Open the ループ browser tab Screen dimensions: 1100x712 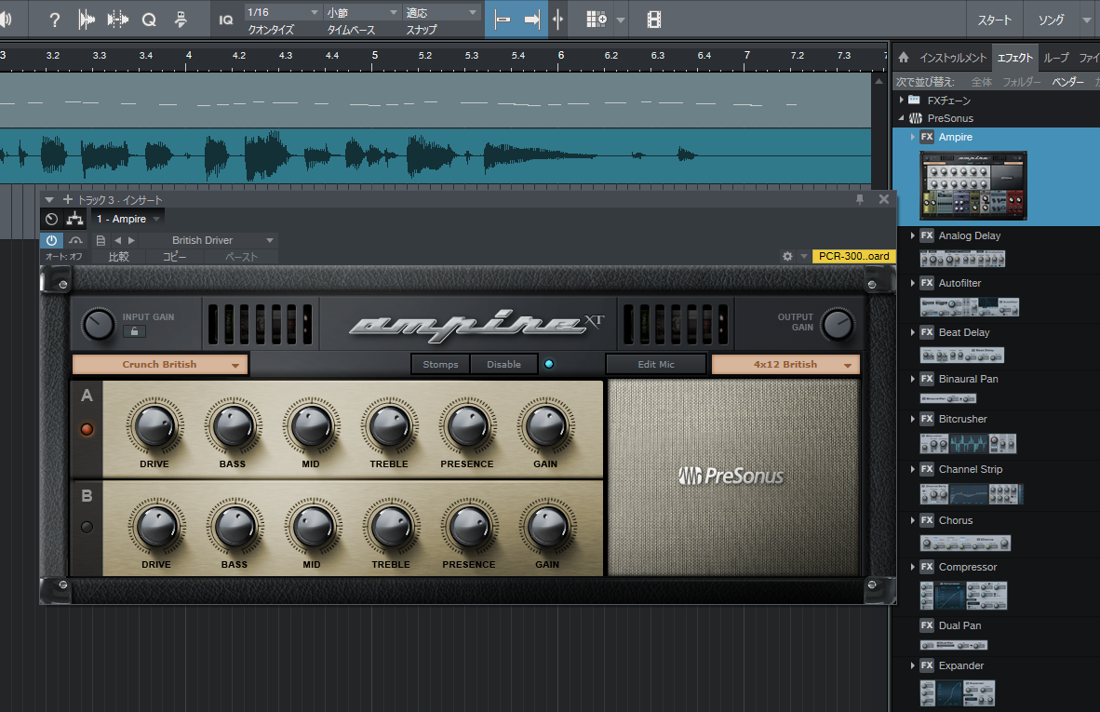tap(1056, 59)
